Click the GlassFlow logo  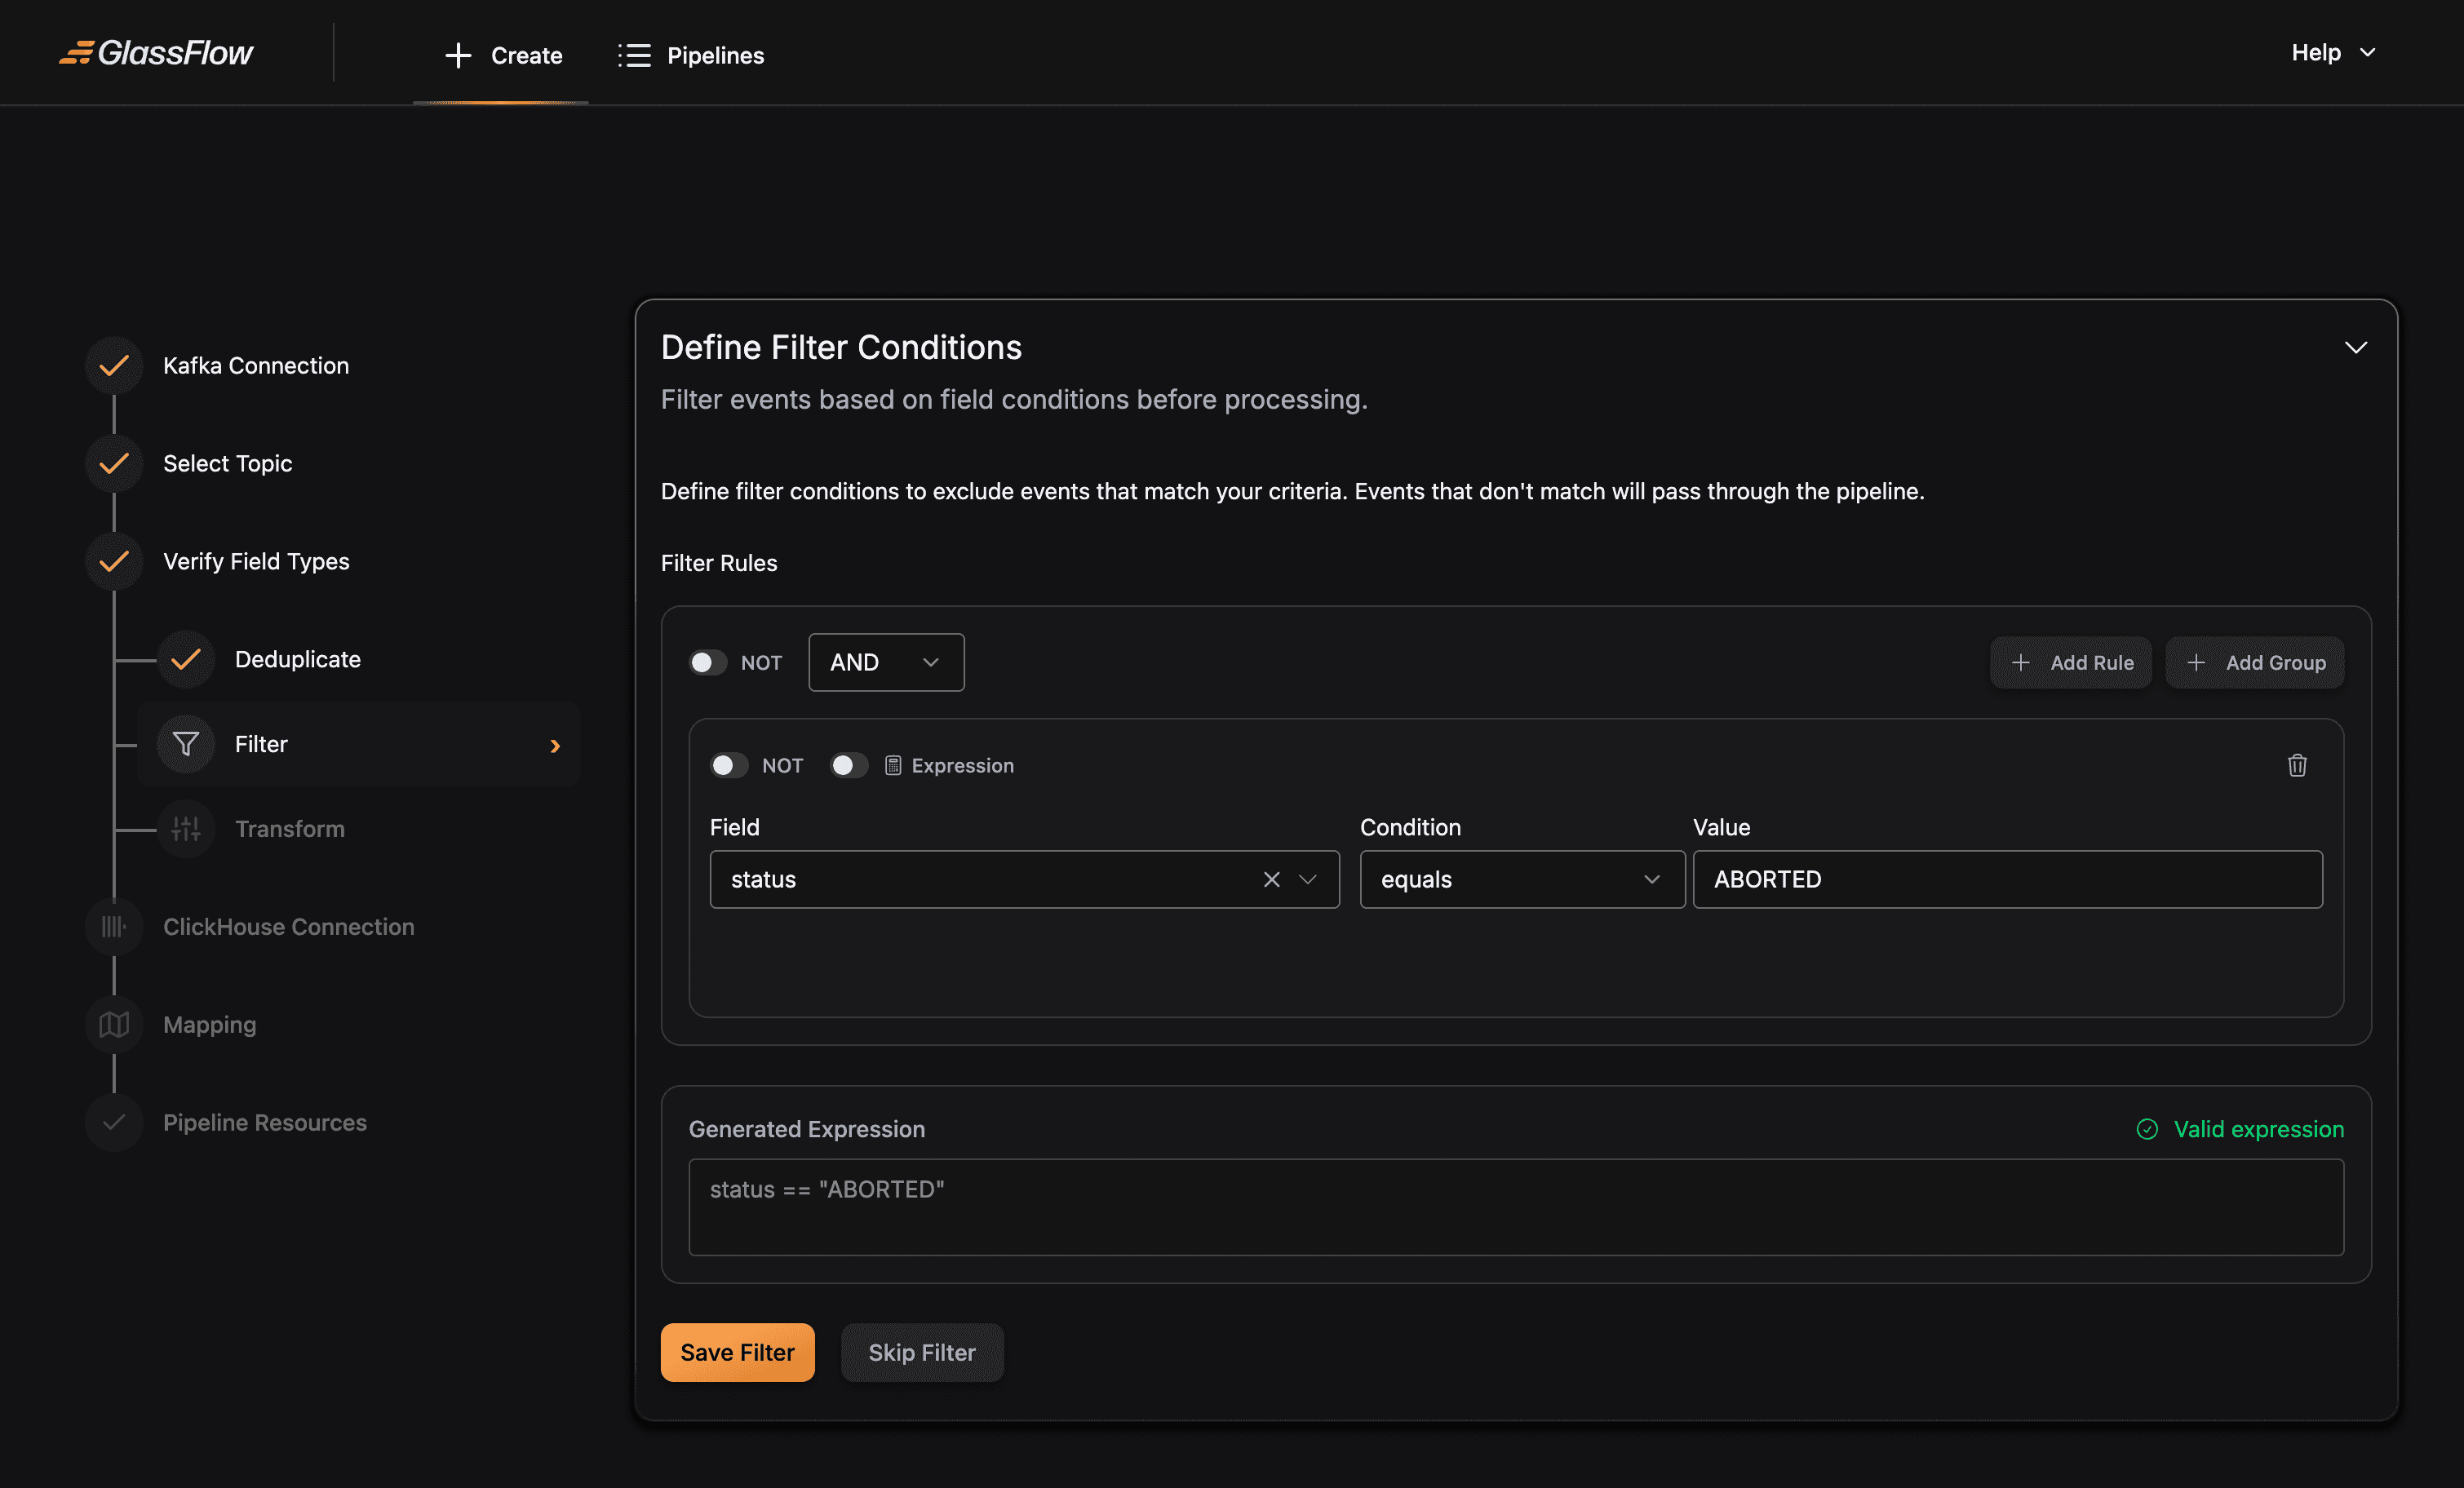coord(156,53)
